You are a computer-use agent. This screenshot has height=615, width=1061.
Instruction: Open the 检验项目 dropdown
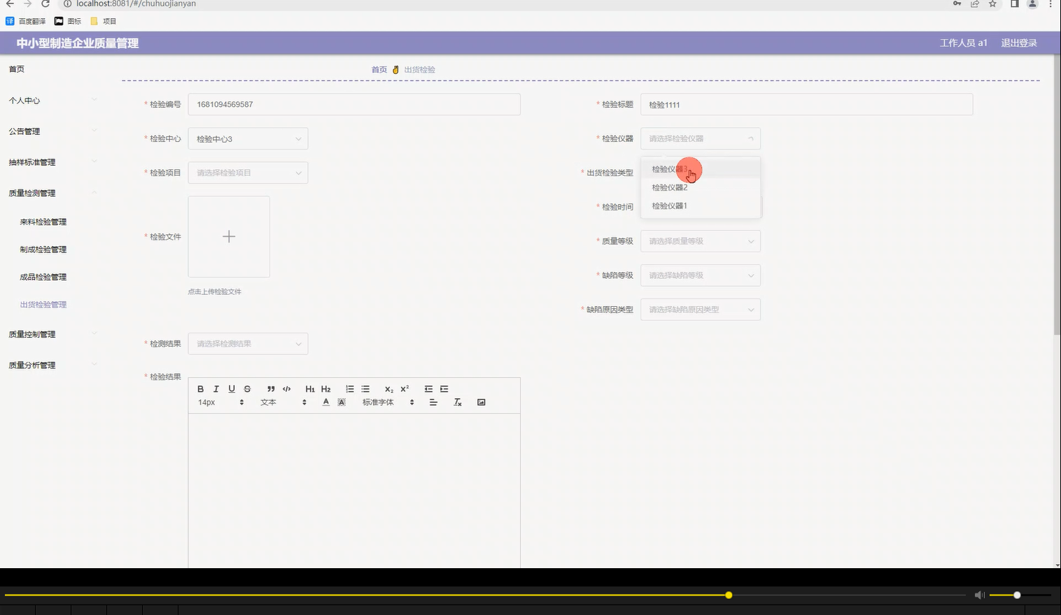tap(248, 173)
